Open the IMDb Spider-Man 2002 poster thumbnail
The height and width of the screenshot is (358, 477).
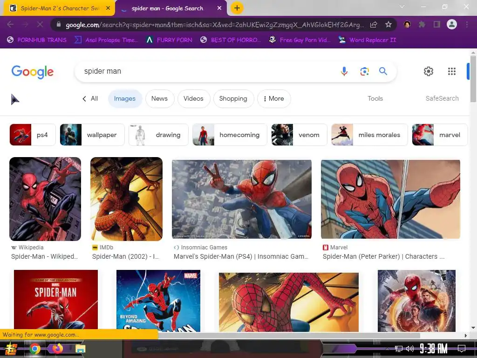coord(127,199)
